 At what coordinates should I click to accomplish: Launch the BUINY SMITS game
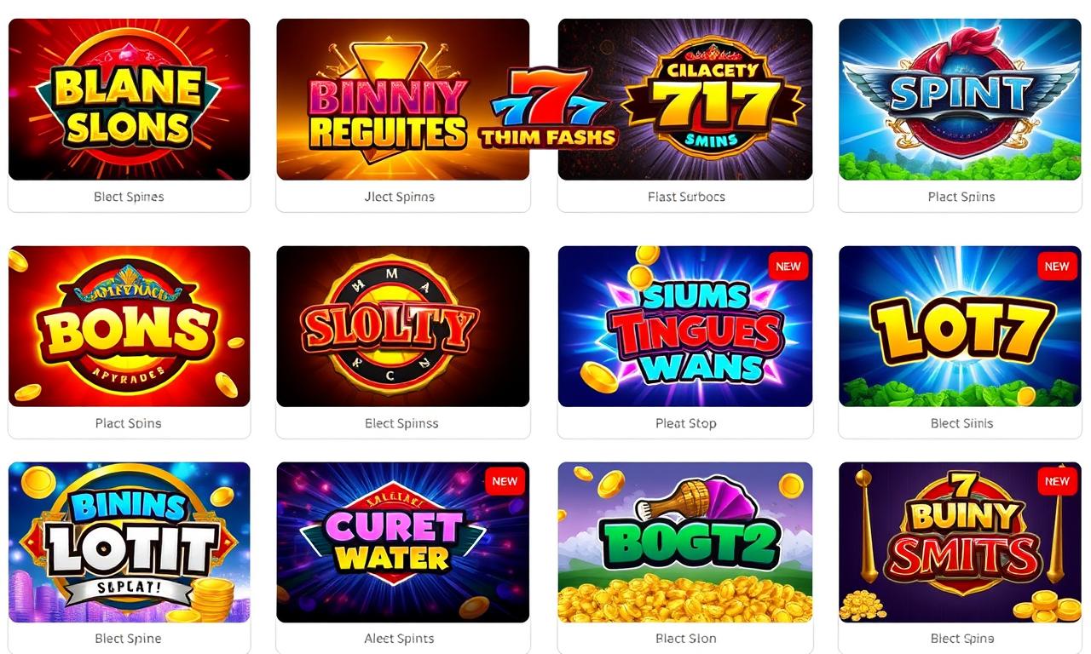pos(960,542)
